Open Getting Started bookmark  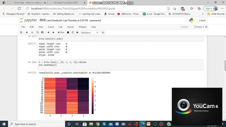64,14
